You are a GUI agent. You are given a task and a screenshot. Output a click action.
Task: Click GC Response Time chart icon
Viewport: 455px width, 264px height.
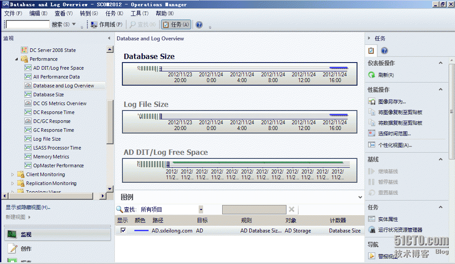28,130
